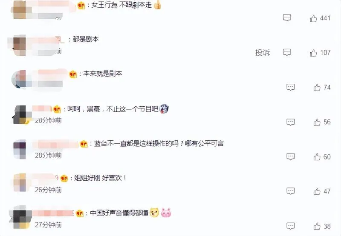The width and height of the screenshot is (341, 236).
Task: Reply to the 姐姐好刚 comment
Action: (x=291, y=191)
